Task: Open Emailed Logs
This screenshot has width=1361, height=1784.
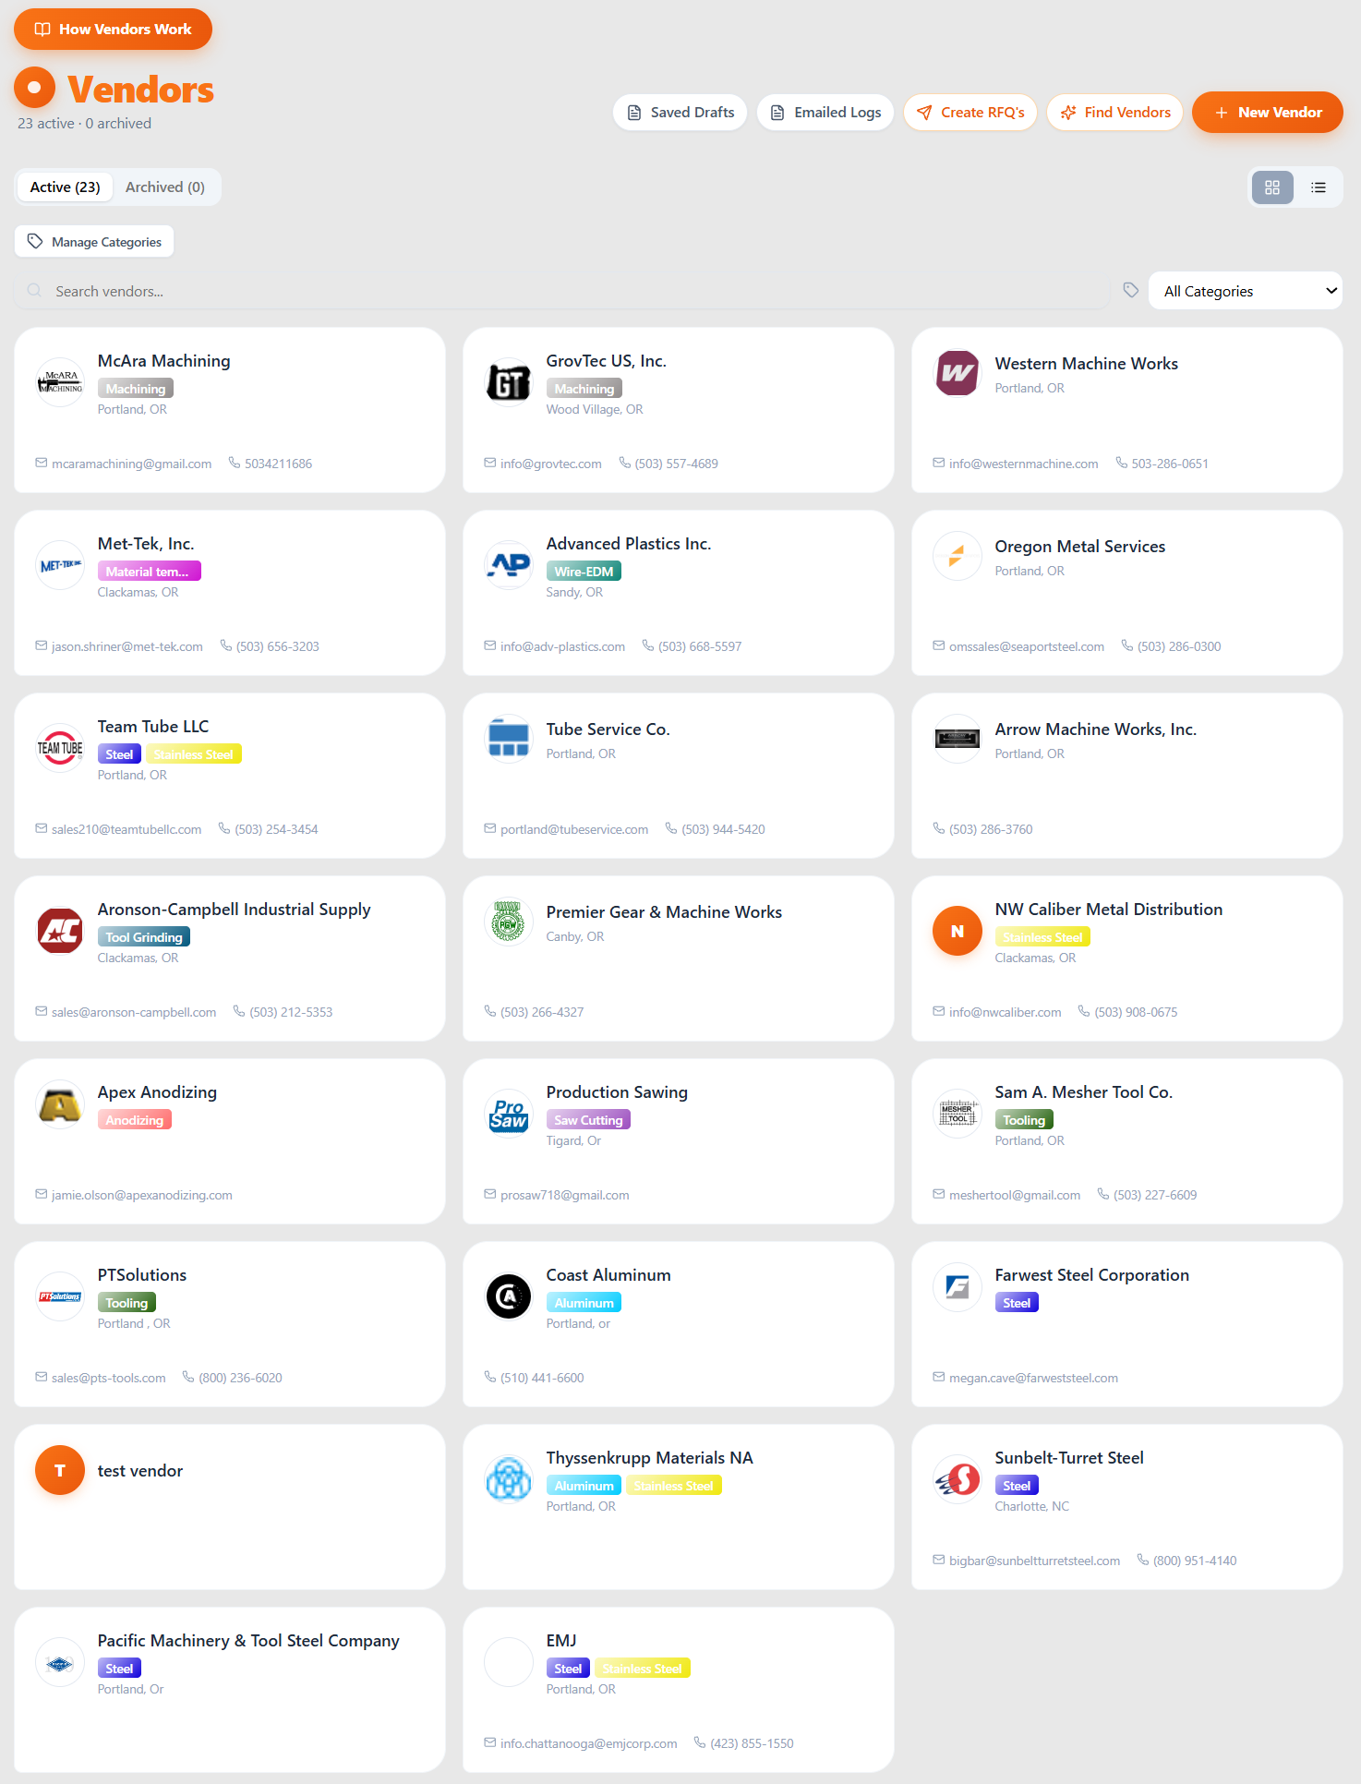Action: (x=825, y=113)
